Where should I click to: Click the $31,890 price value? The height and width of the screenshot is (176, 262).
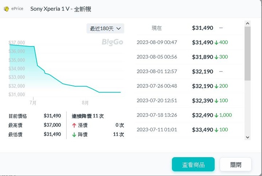coord(203,57)
